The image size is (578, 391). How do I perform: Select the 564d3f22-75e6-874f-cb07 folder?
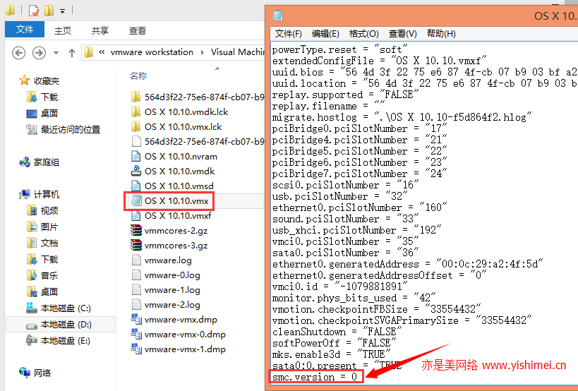click(x=198, y=97)
